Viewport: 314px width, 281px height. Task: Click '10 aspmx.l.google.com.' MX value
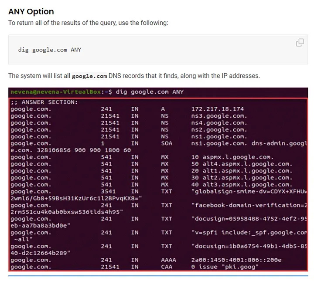click(x=232, y=157)
